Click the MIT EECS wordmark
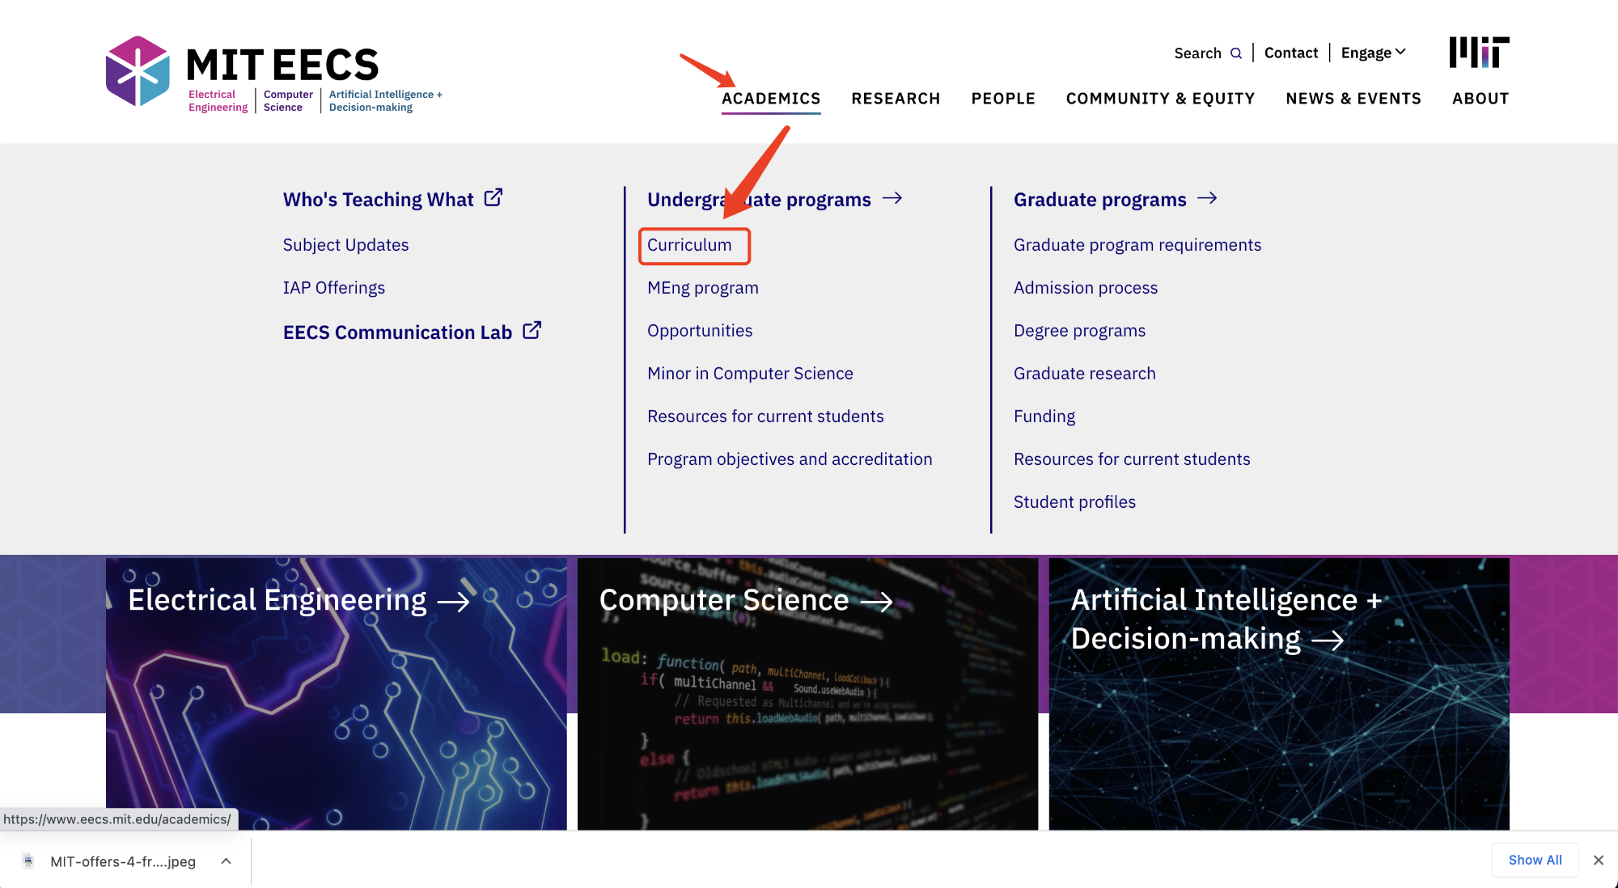Screen dimensions: 1618x888 click(282, 65)
